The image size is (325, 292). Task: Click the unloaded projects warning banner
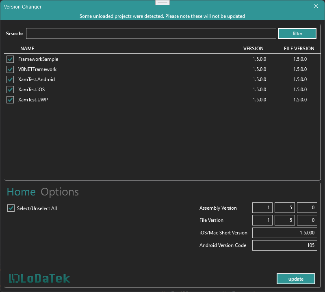(x=162, y=16)
